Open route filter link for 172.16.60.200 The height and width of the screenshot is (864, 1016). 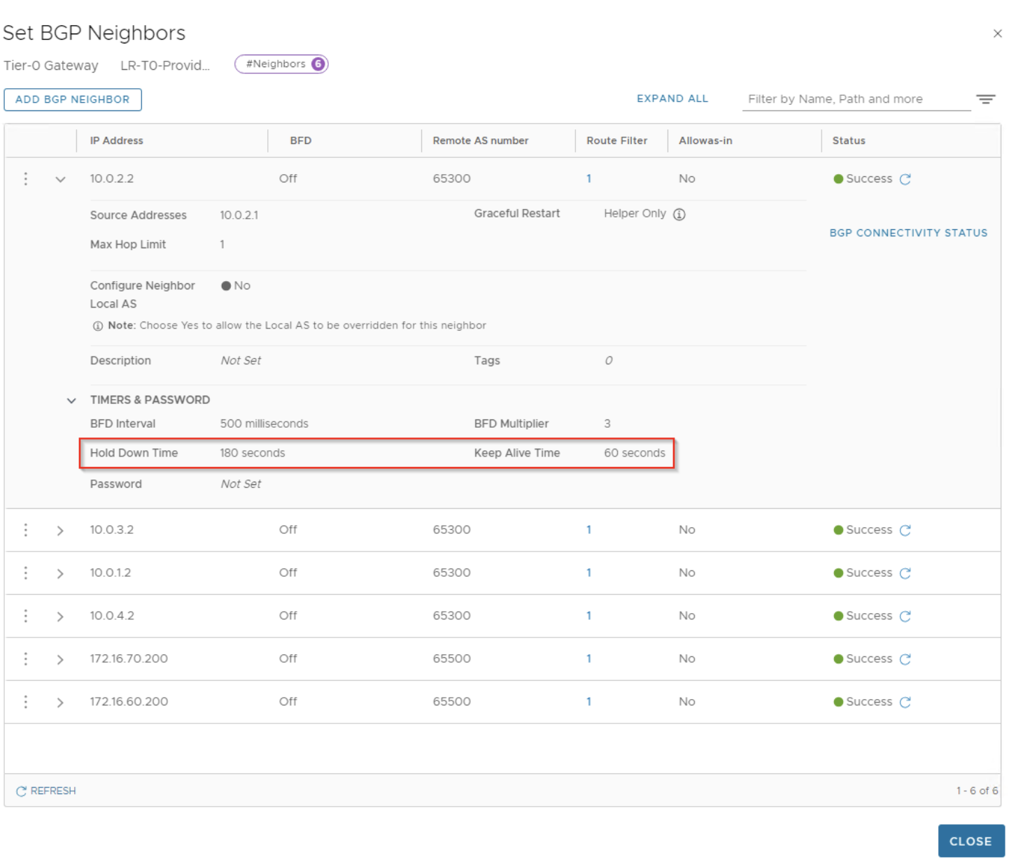point(588,702)
